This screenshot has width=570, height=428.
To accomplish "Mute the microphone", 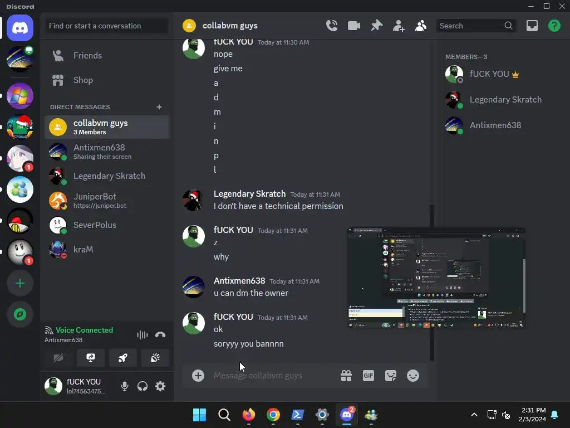I will [x=125, y=386].
